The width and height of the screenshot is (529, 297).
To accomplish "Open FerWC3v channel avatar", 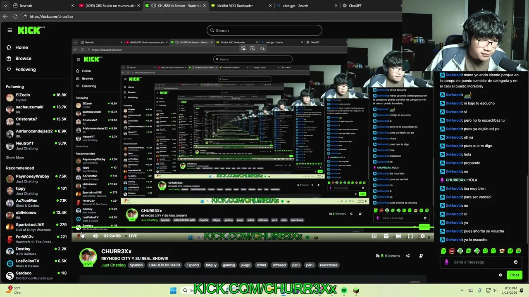I will (x=10, y=239).
